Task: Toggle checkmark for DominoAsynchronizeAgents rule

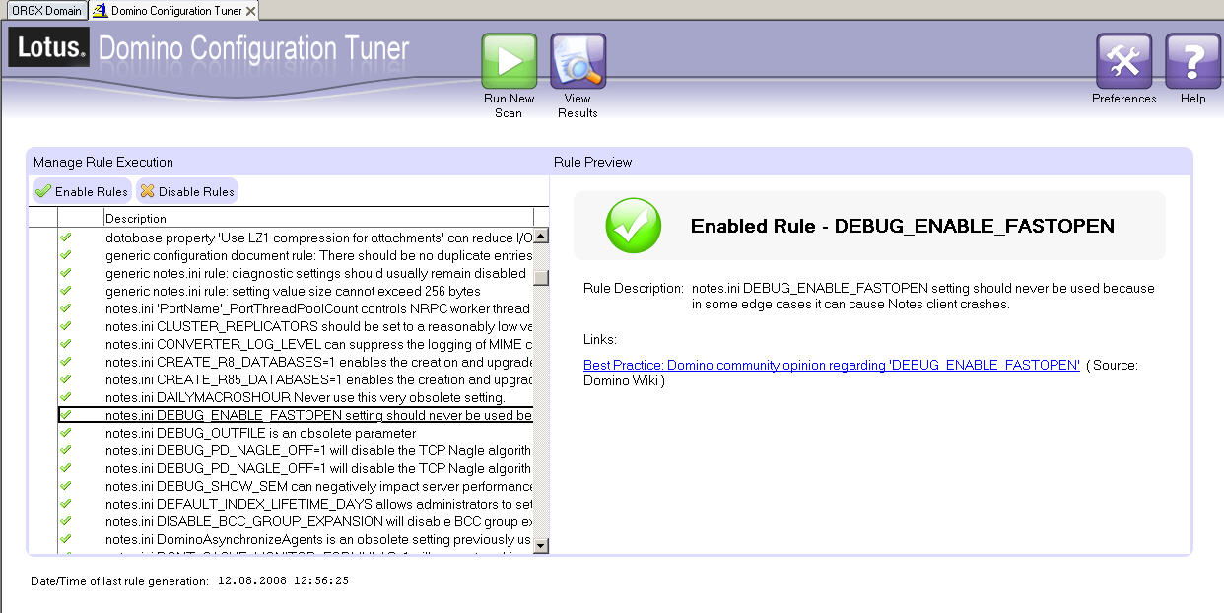Action: [x=66, y=539]
